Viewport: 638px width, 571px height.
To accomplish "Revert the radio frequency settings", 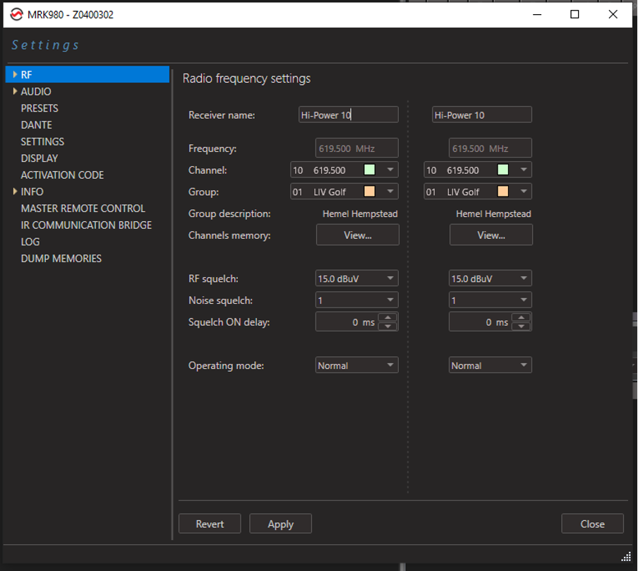I will pyautogui.click(x=210, y=524).
